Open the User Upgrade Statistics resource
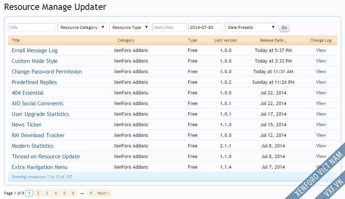Screen dimensions: 345x199 40,114
